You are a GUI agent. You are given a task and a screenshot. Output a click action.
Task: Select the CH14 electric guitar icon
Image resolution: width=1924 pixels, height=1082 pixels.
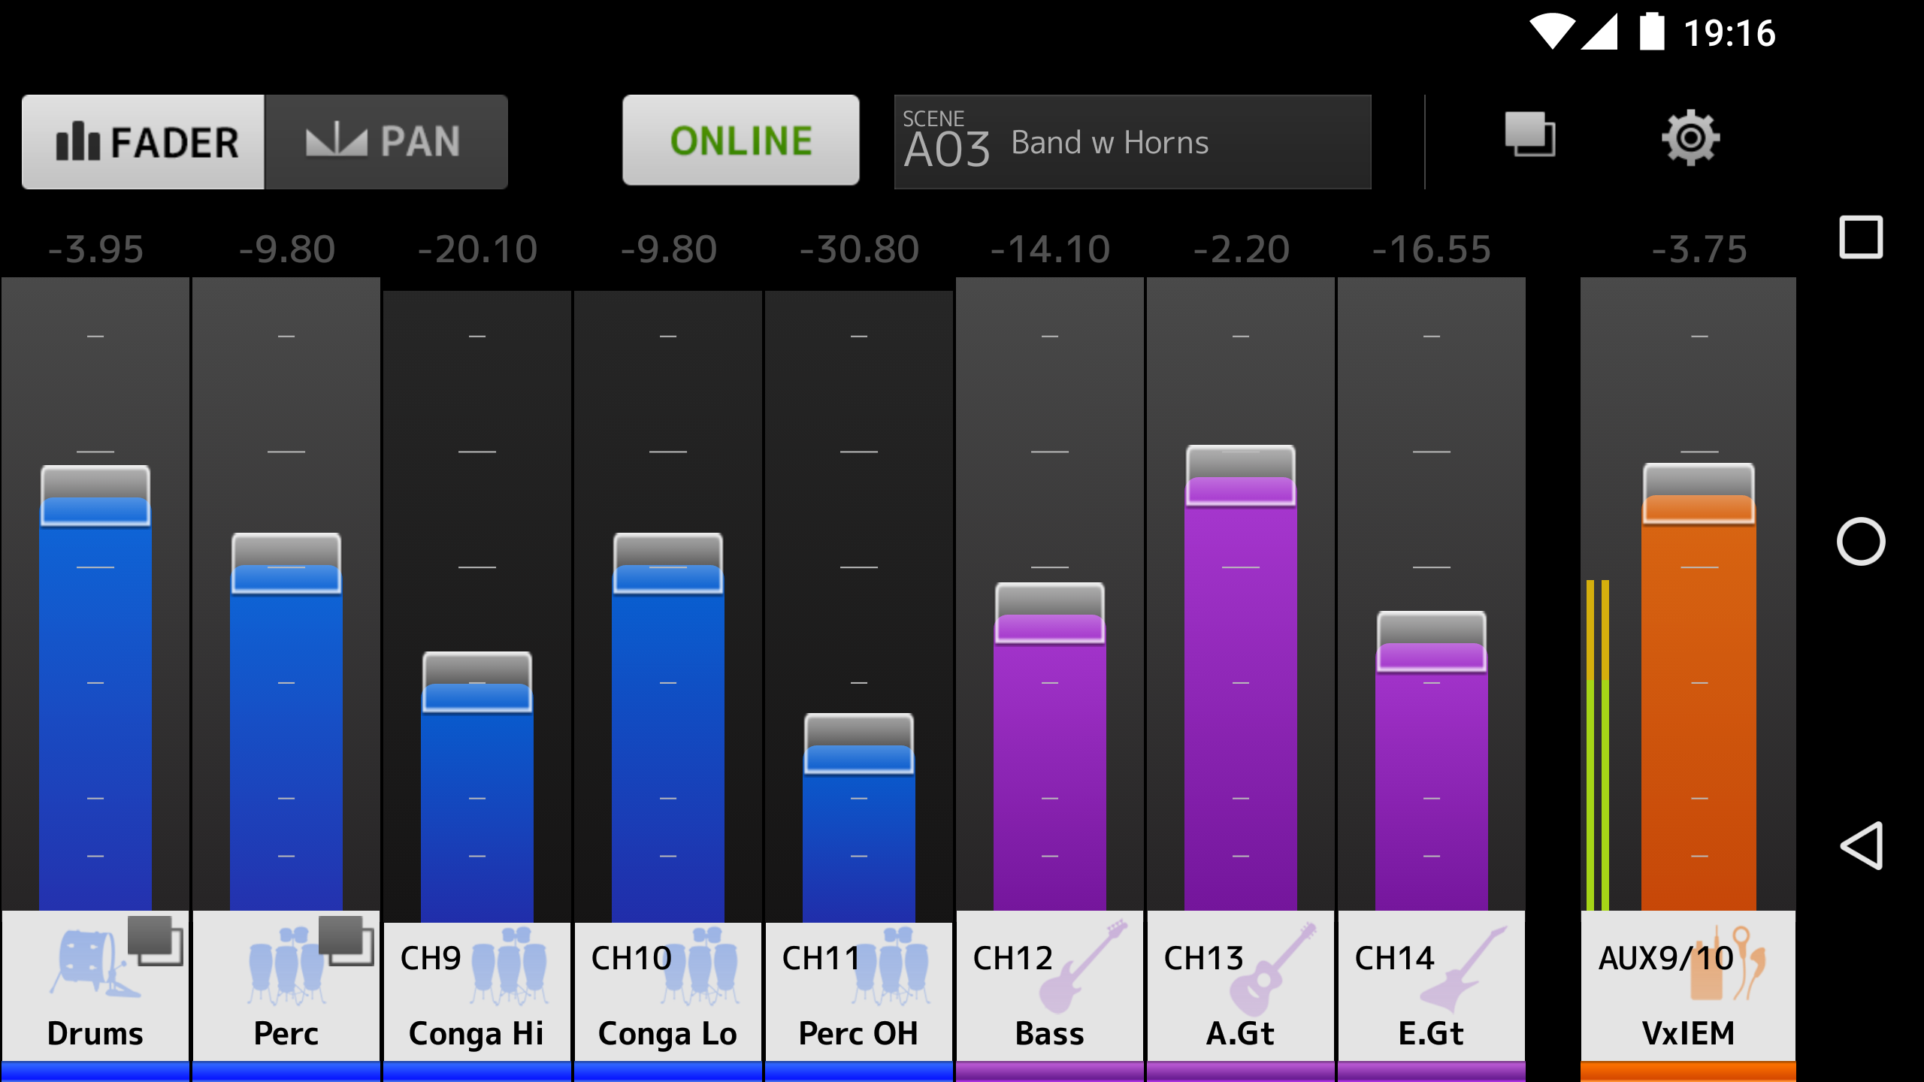(x=1464, y=969)
